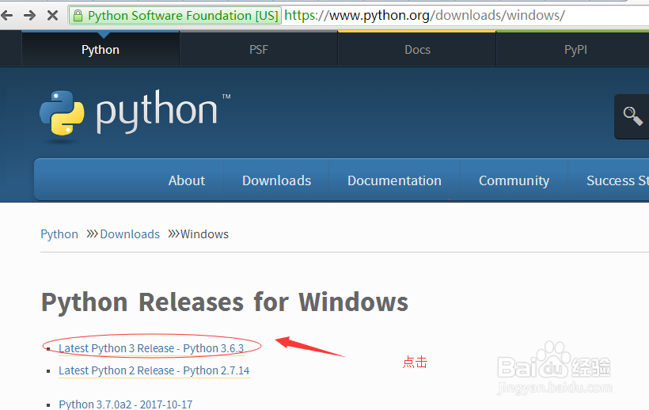Open the Downloads navigation menu
The image size is (649, 410).
[x=276, y=180]
